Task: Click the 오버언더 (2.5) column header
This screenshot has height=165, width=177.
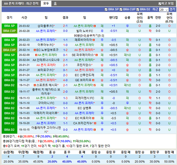Action: tap(140, 18)
